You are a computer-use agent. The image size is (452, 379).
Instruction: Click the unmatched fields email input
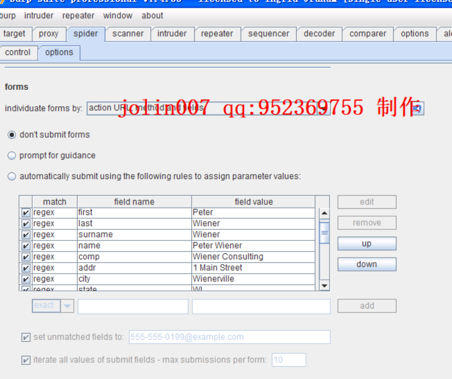(230, 337)
